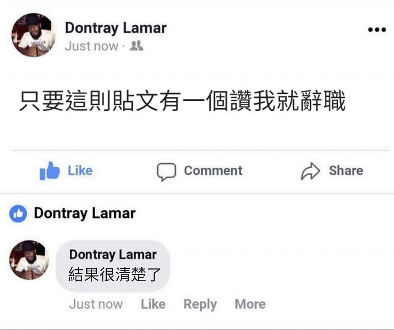Open More options under the comment
The image size is (394, 330).
(x=250, y=304)
